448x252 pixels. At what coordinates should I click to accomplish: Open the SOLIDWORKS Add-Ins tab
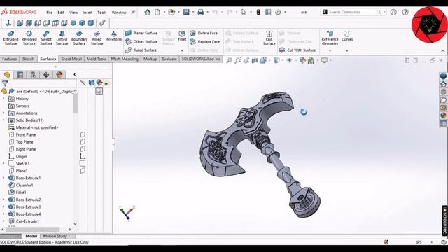[x=201, y=59]
